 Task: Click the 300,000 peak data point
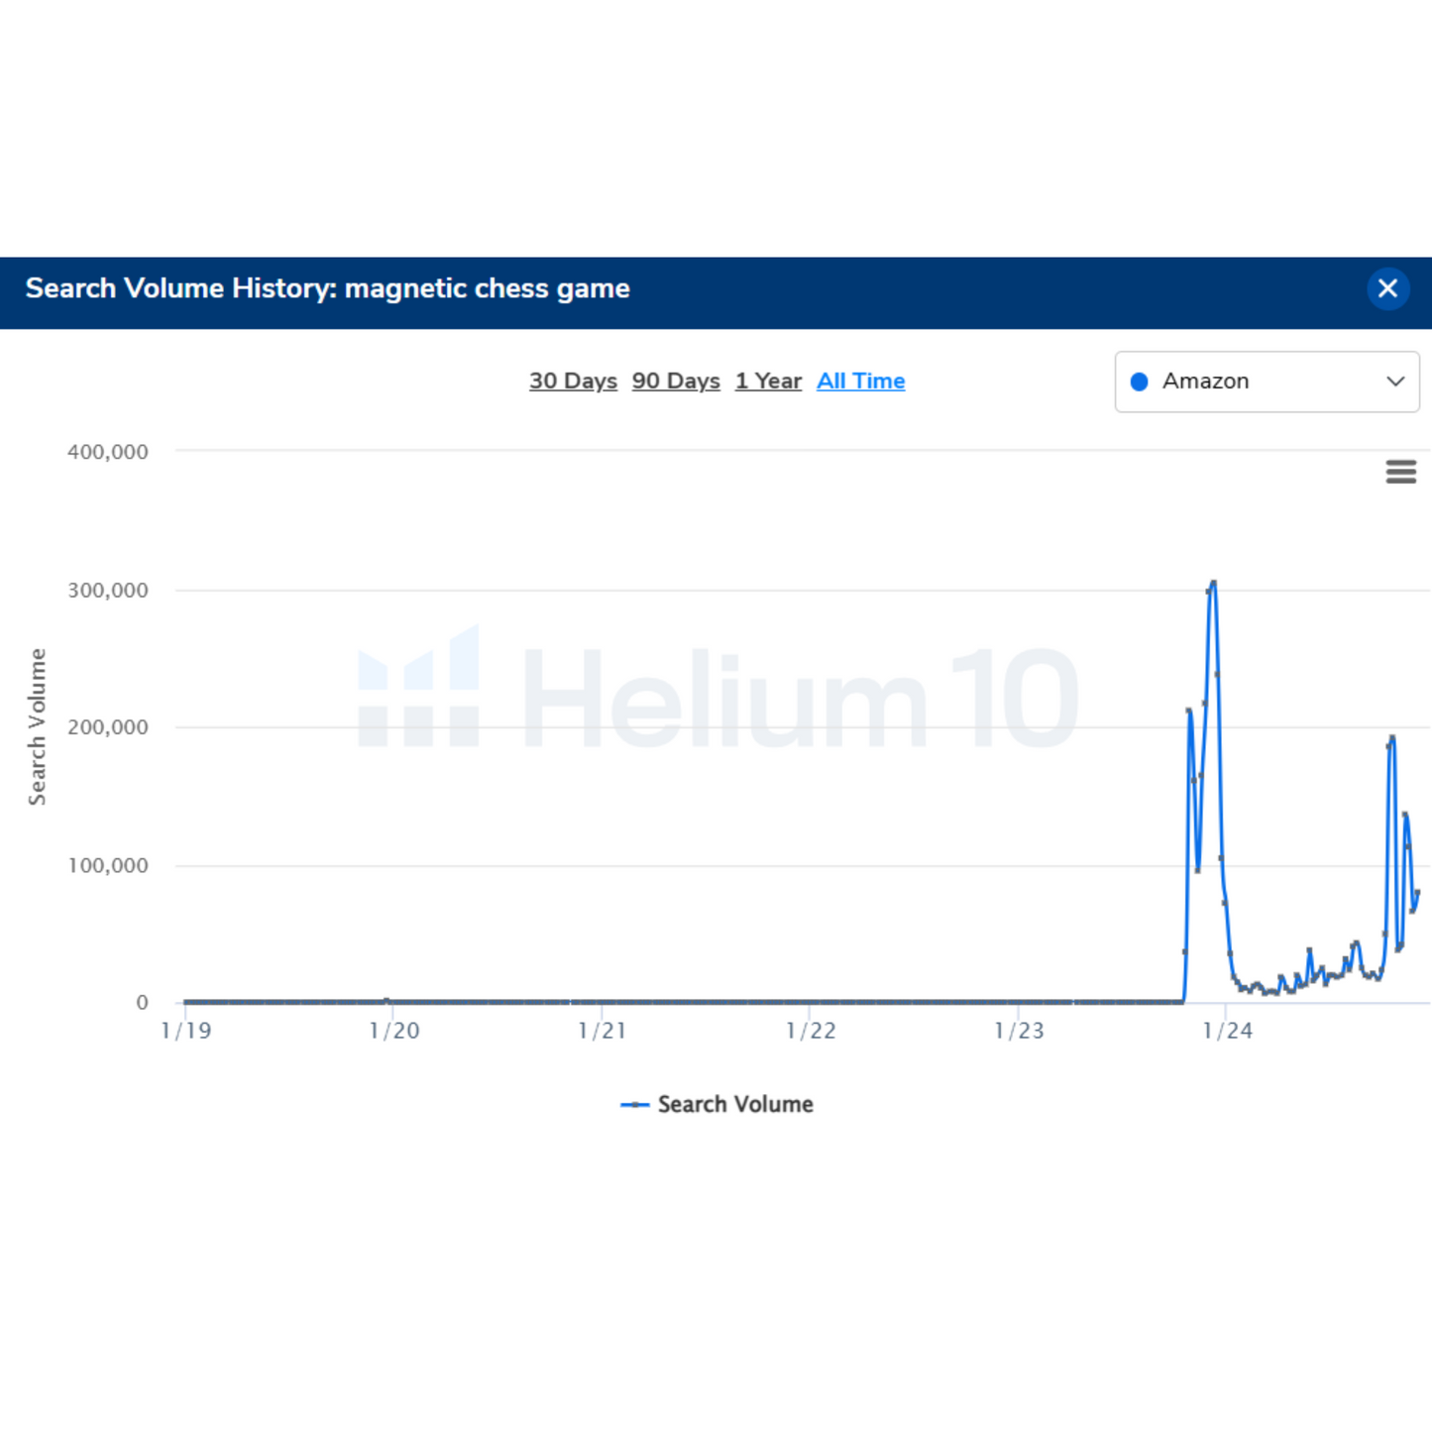[1213, 584]
